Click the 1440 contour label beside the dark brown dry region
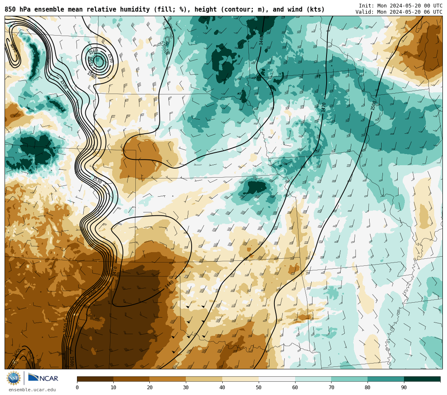The width and height of the screenshot is (447, 395). pyautogui.click(x=169, y=284)
